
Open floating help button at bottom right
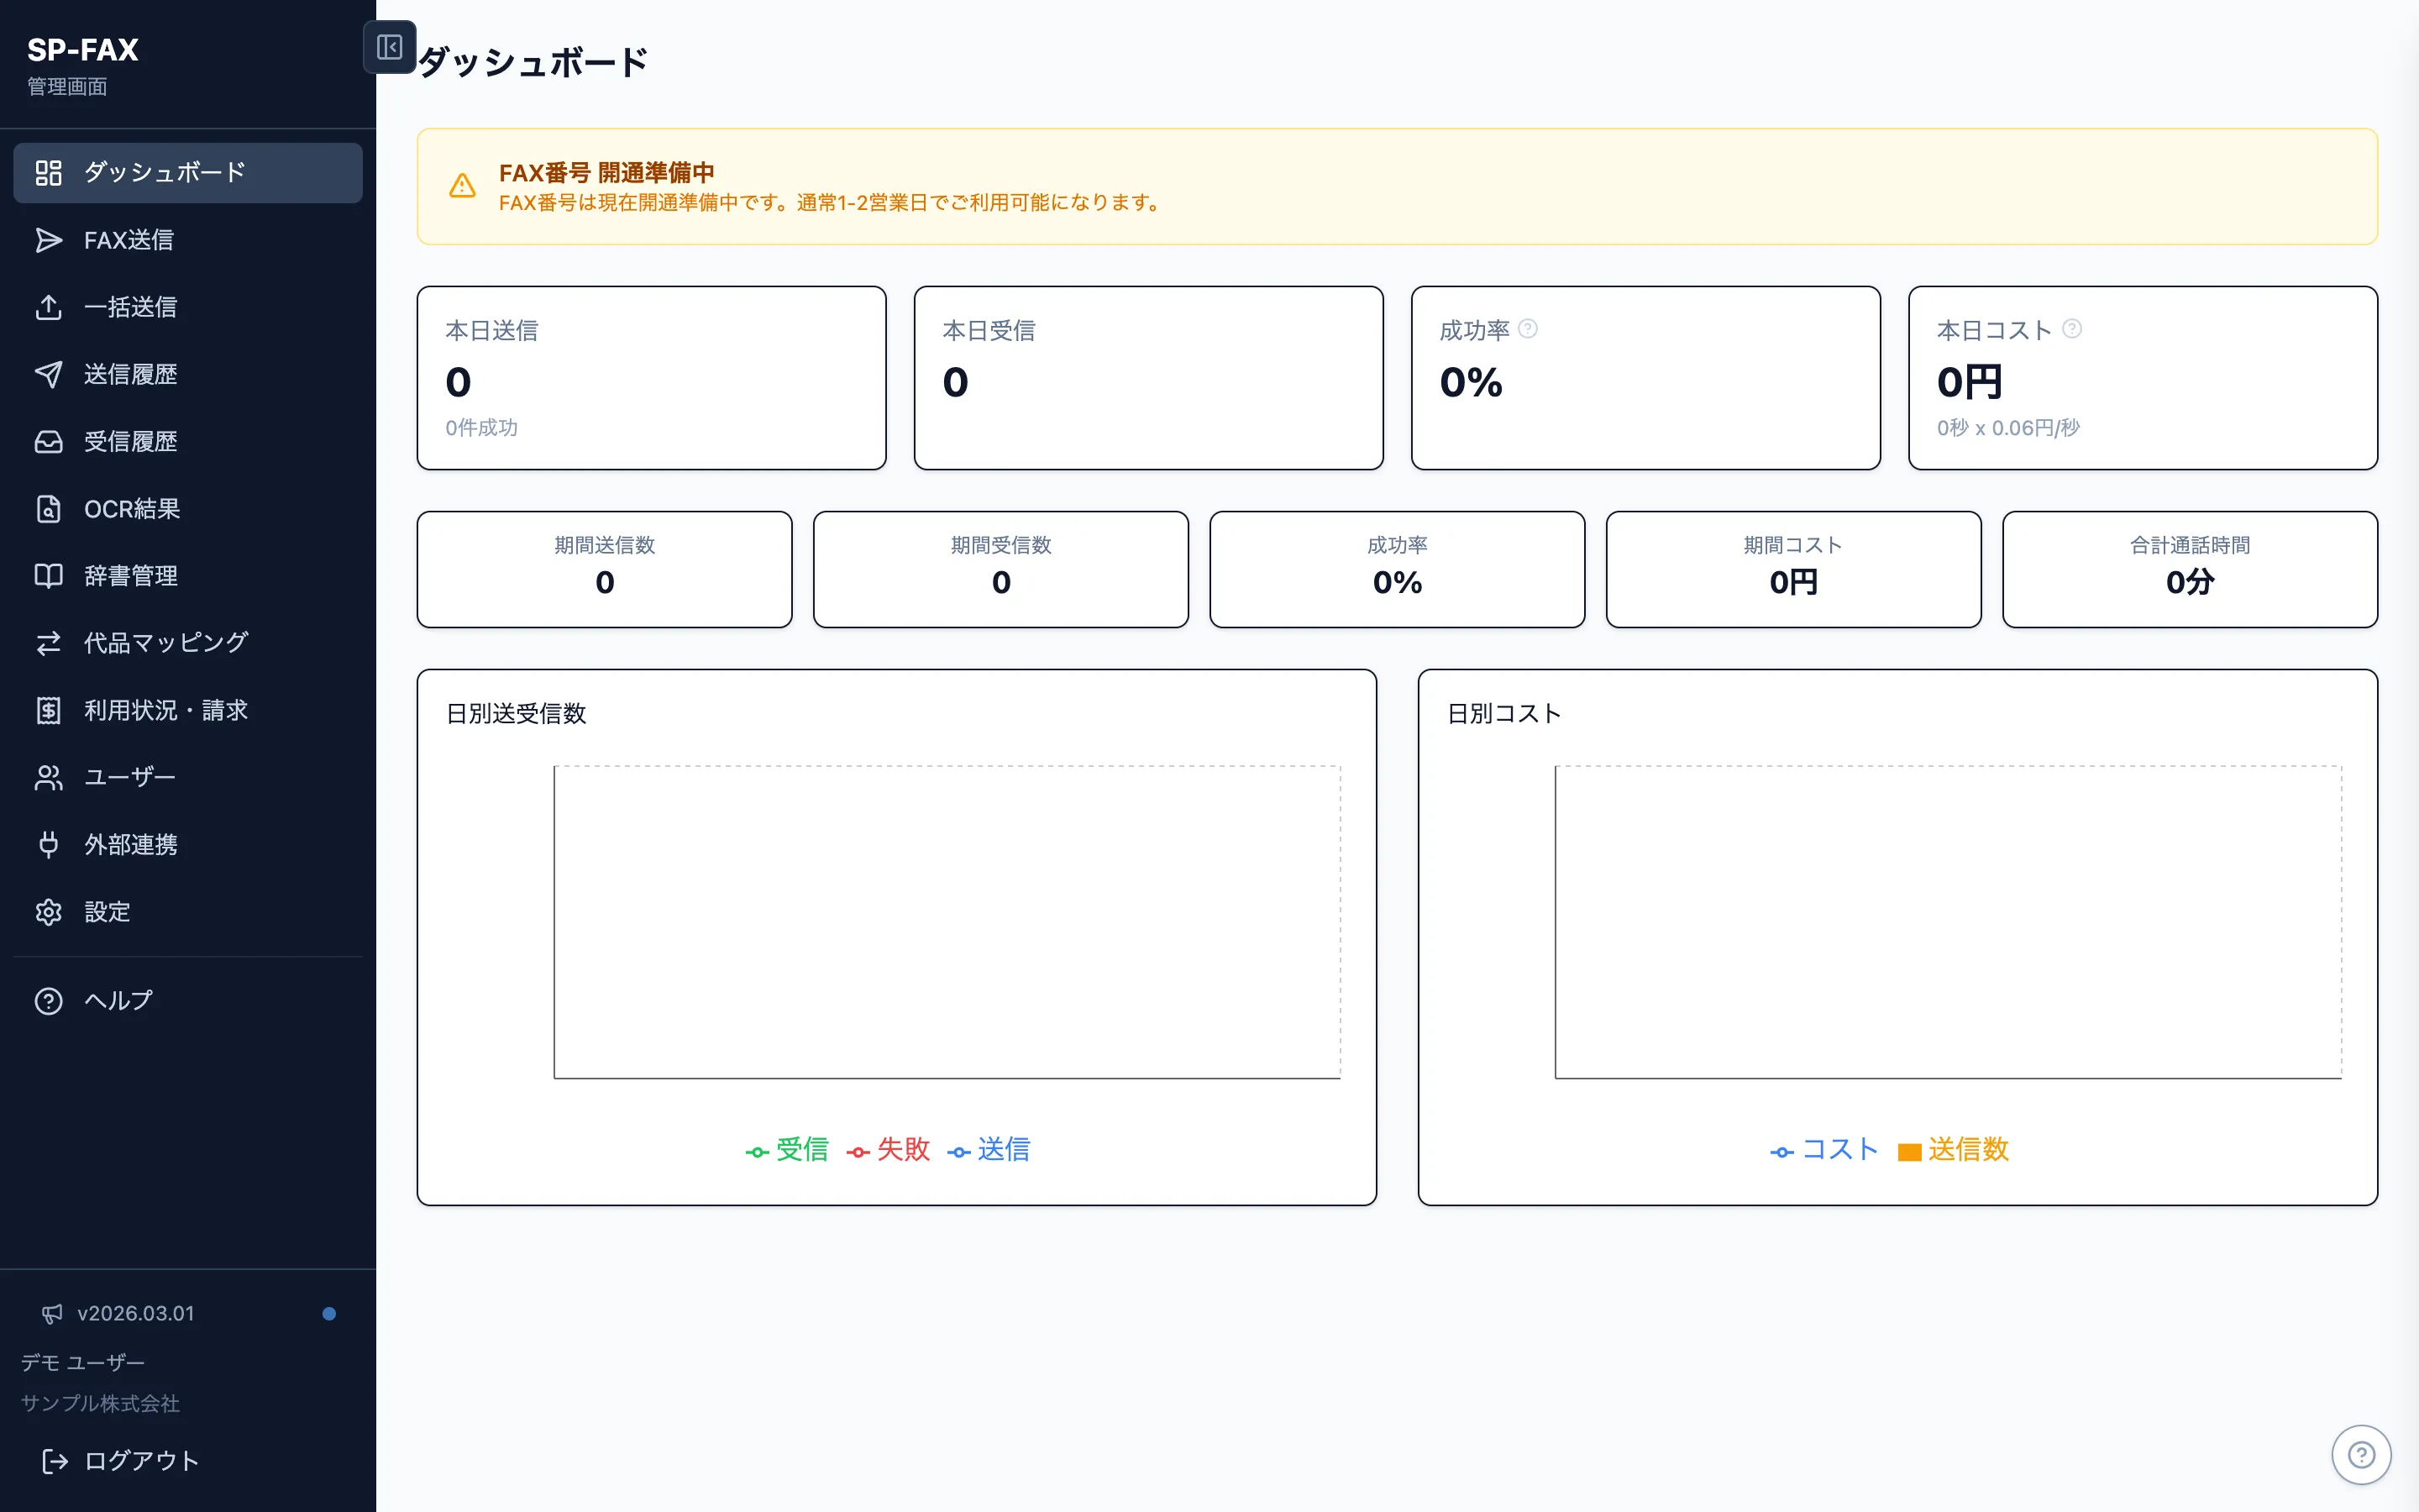coord(2361,1454)
